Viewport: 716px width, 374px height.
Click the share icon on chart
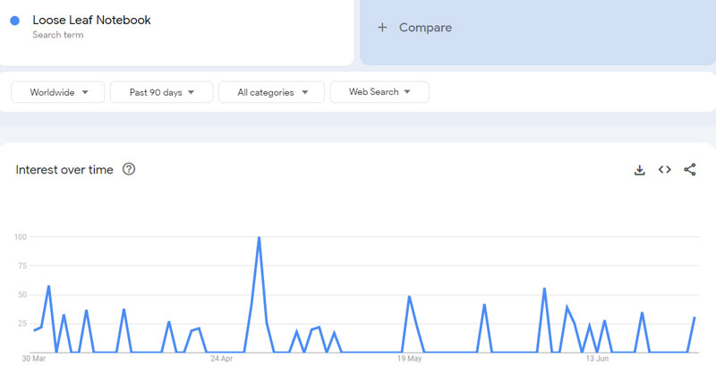click(690, 170)
